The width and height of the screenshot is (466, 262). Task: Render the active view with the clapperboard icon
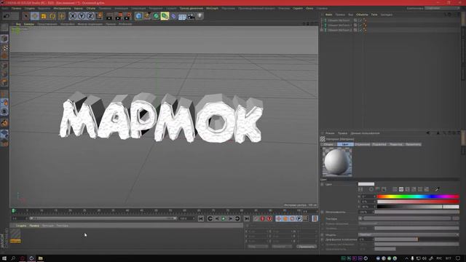tap(110, 16)
